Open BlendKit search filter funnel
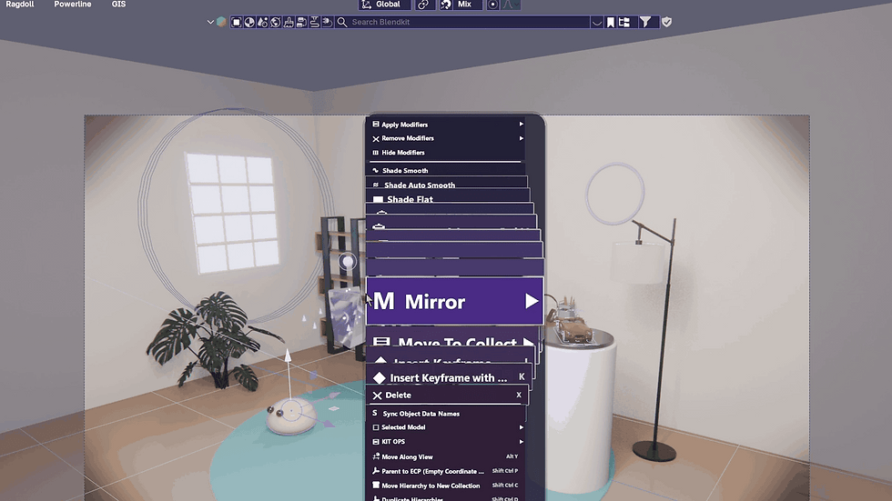 coord(645,22)
